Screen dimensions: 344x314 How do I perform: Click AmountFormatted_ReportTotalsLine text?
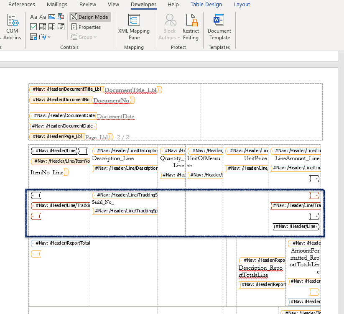point(305,261)
